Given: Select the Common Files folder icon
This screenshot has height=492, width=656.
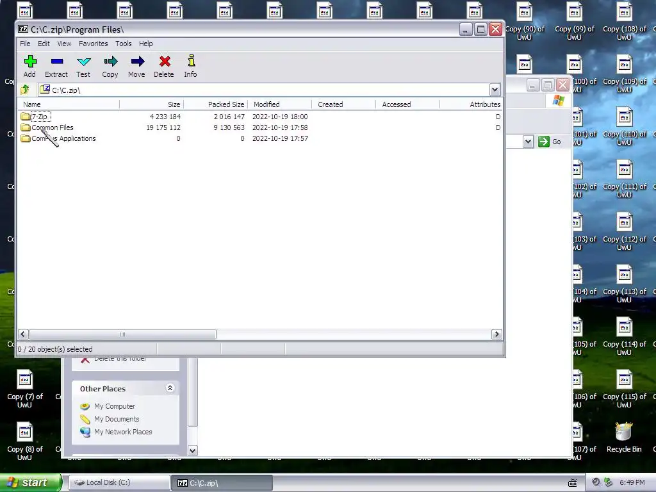Looking at the screenshot, I should coord(25,127).
